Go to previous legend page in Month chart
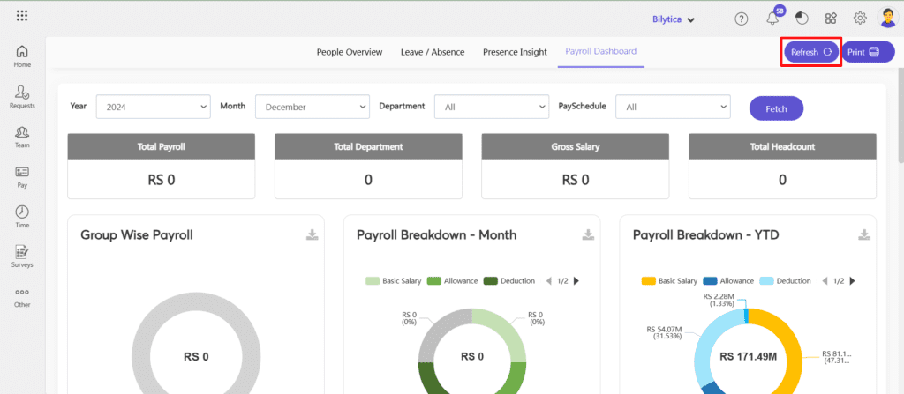Image resolution: width=904 pixels, height=394 pixels. coord(549,281)
